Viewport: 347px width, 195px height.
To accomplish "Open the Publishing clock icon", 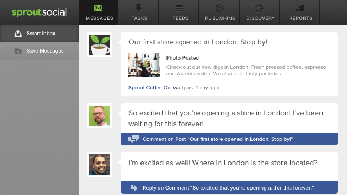I will (x=219, y=8).
